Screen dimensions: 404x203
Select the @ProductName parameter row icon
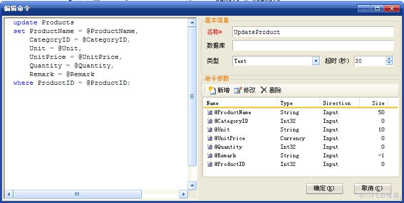coord(210,112)
